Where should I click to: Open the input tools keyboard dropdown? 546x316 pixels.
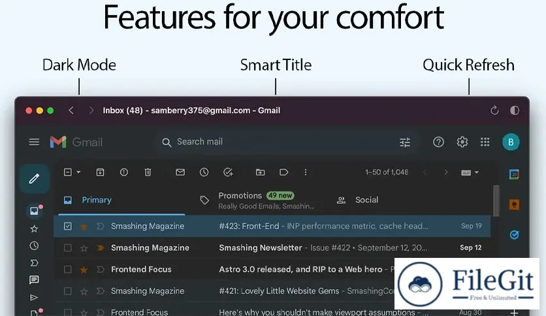pos(470,172)
